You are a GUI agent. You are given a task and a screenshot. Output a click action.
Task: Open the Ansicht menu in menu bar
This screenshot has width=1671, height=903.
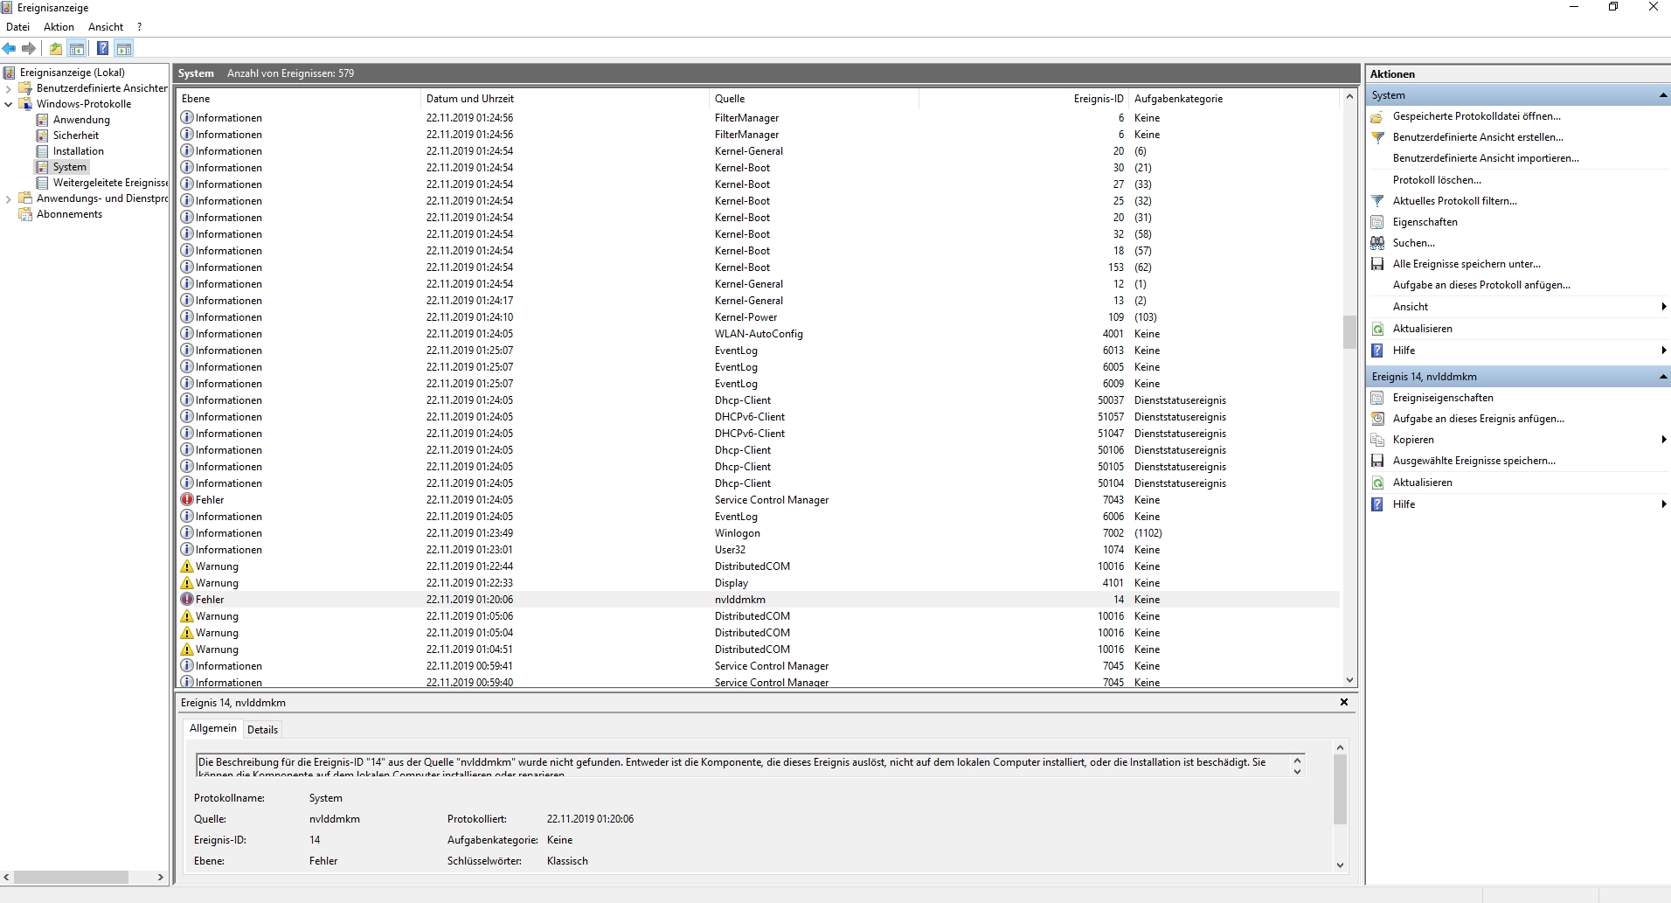pyautogui.click(x=106, y=27)
